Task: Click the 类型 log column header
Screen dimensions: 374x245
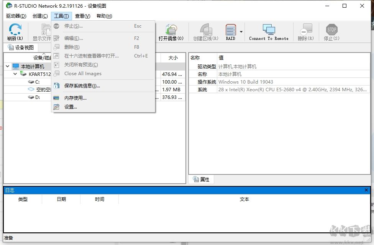Action: 23,199
